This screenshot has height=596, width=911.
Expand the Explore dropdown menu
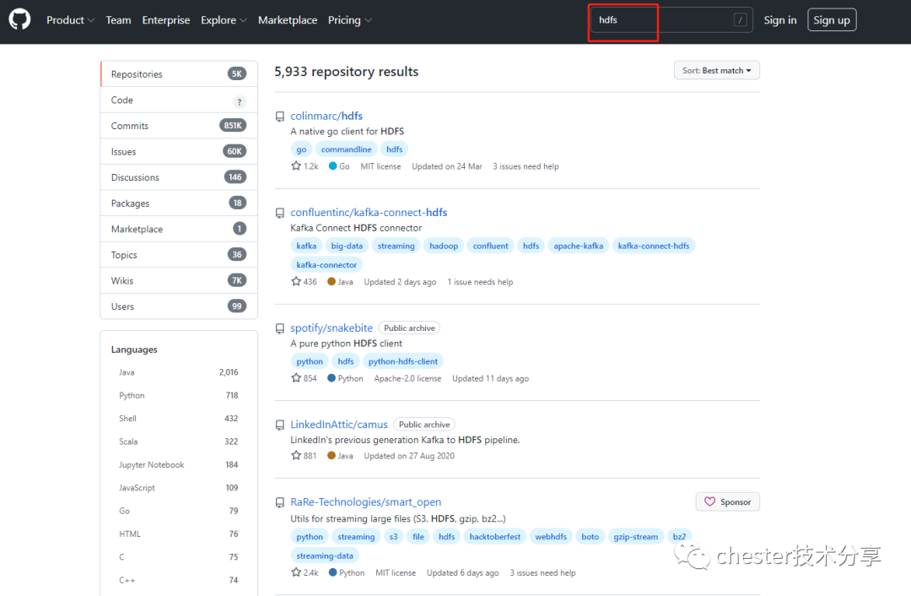[224, 19]
